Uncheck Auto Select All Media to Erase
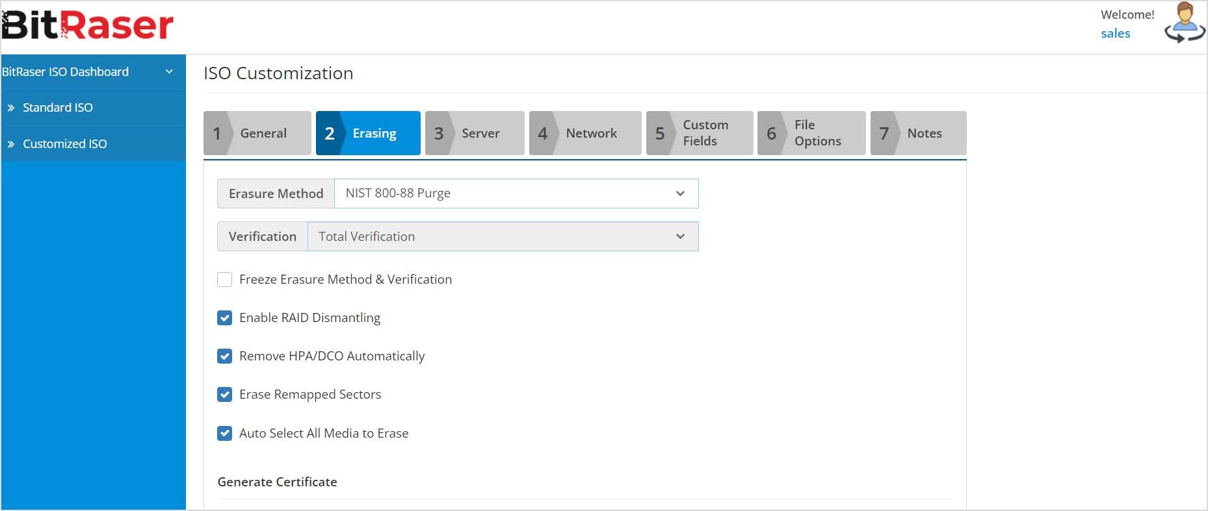Image resolution: width=1208 pixels, height=511 pixels. (224, 433)
